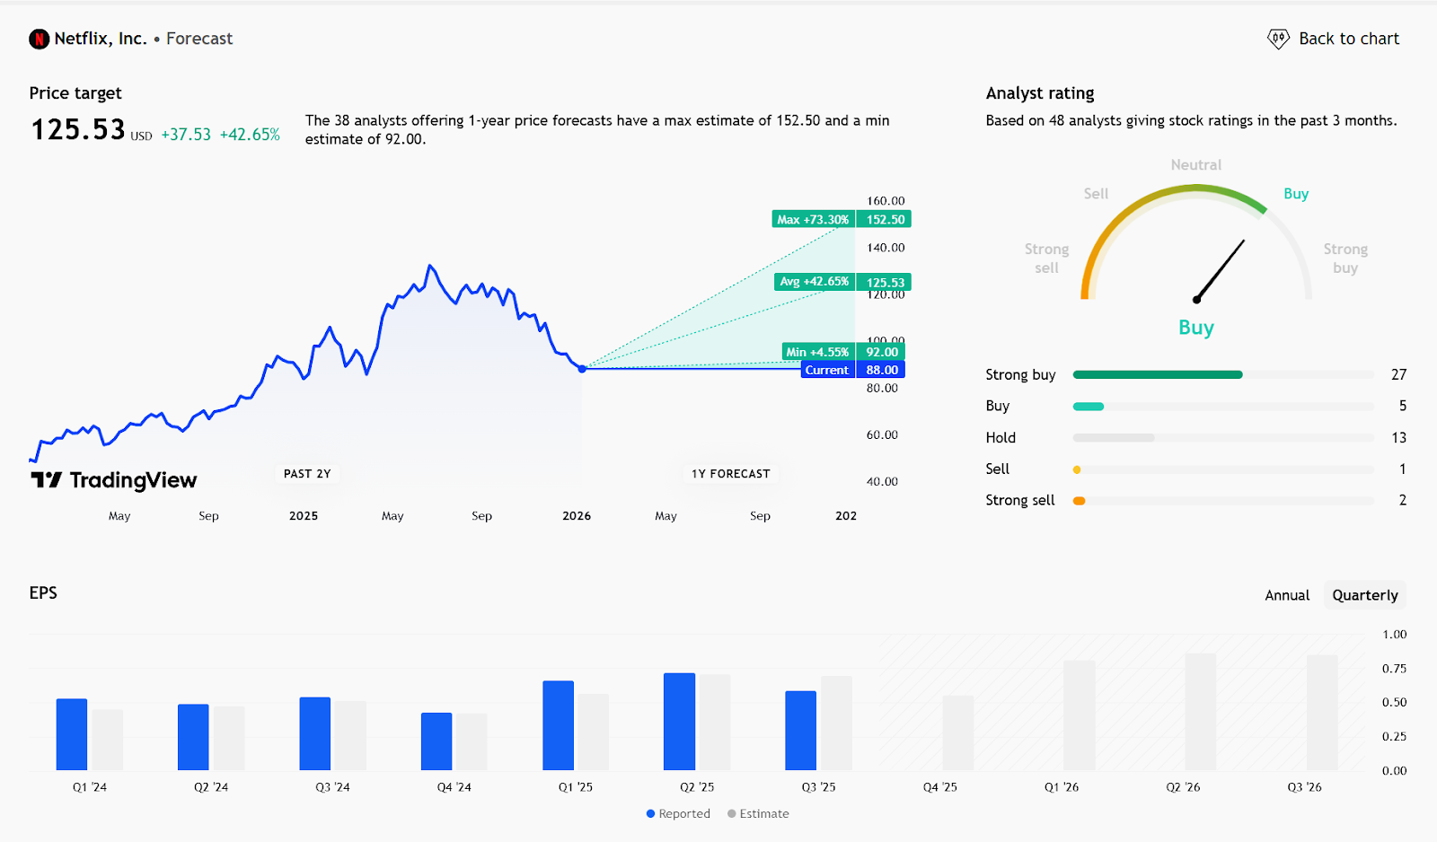This screenshot has width=1437, height=842.
Task: Click the Max +73.30% price label
Action: click(813, 219)
